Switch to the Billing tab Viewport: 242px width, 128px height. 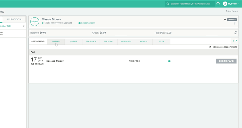click(56, 41)
